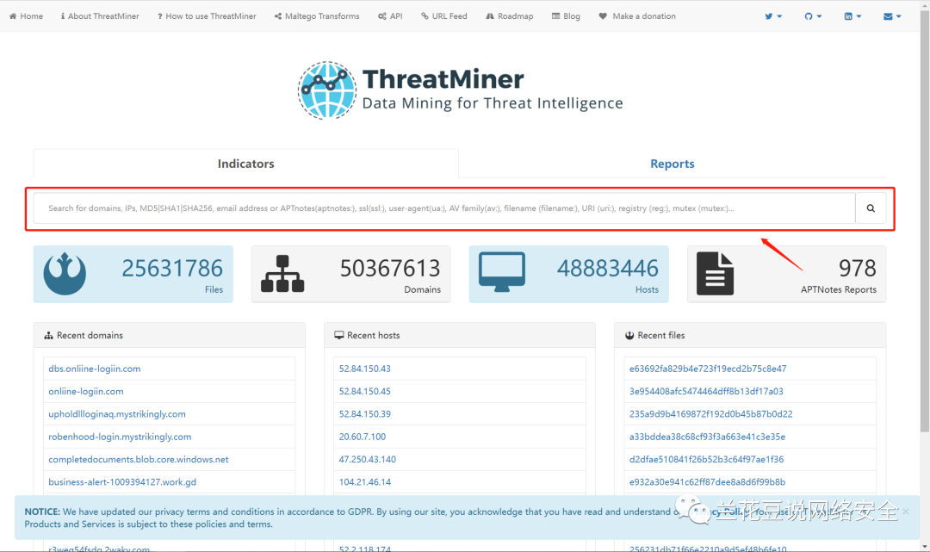Open About ThreatMiner page
This screenshot has width=930, height=552.
[x=100, y=16]
